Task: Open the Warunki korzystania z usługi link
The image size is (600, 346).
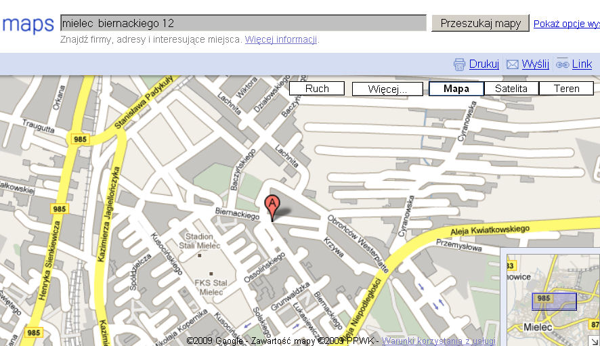Action: point(439,341)
